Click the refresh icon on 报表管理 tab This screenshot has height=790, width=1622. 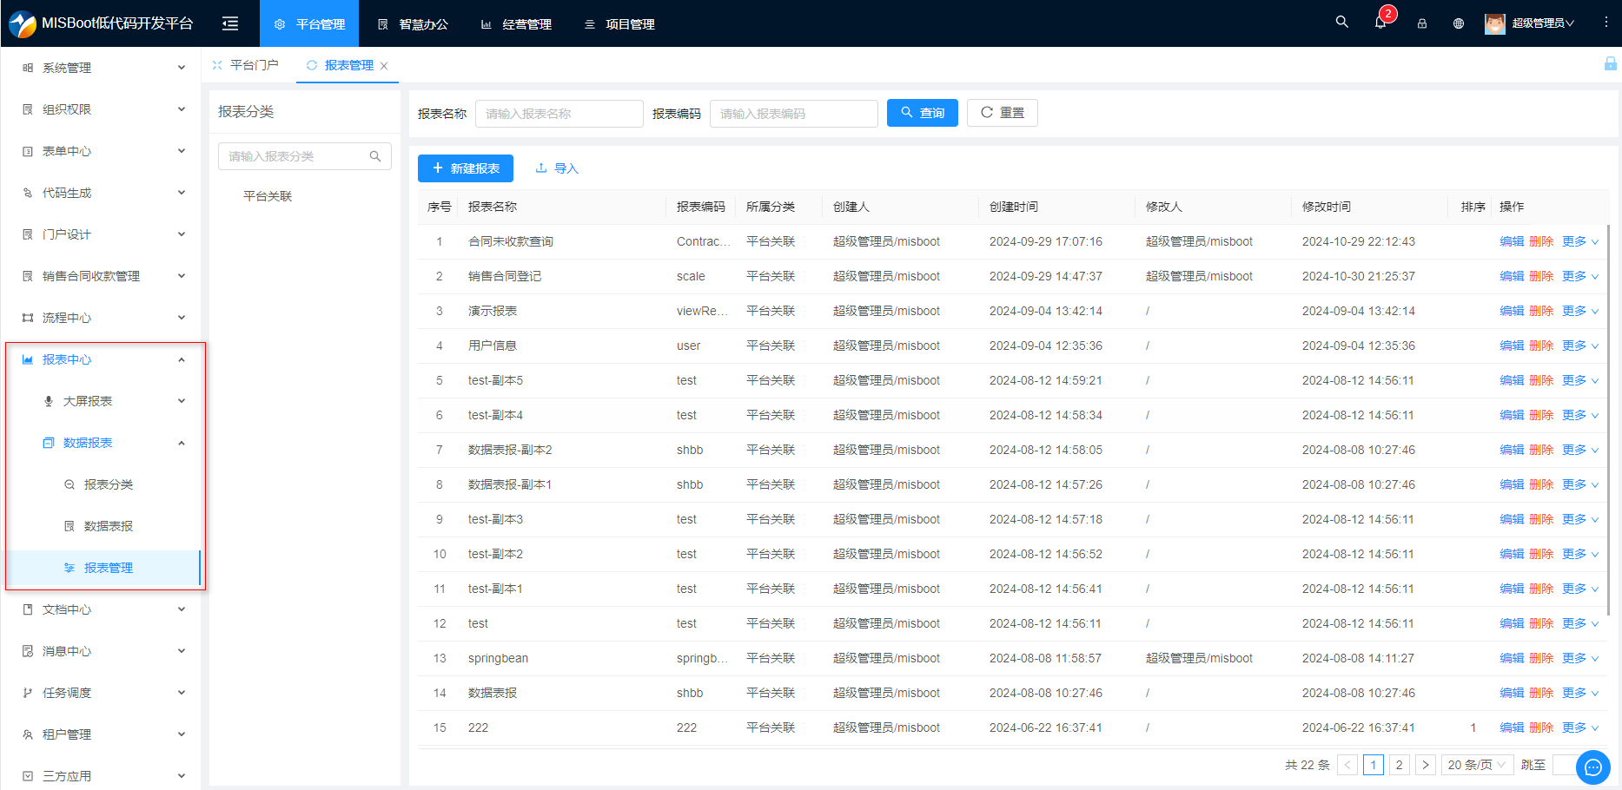point(312,65)
